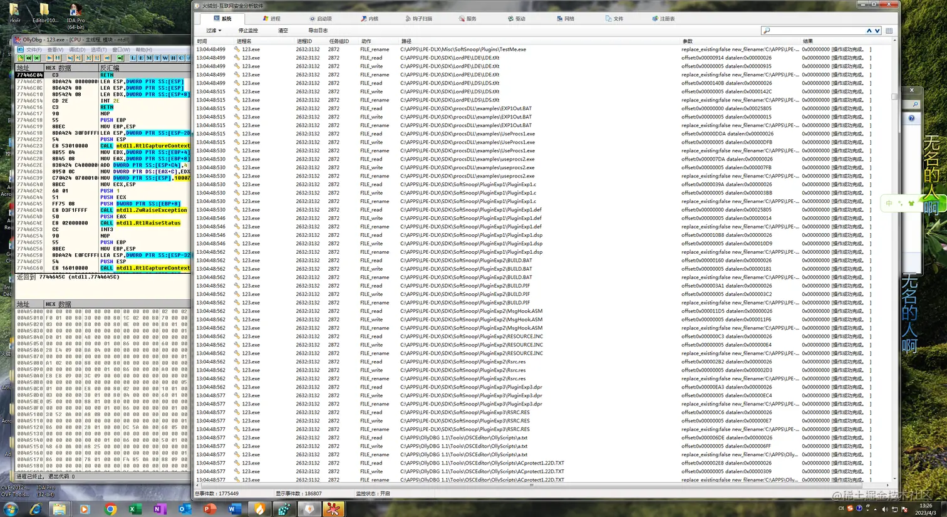Open OllyDbg C (CPU) button
The width and height of the screenshot is (947, 517).
pos(181,58)
